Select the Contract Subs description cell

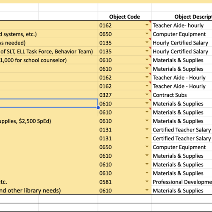pyautogui.click(x=182, y=95)
